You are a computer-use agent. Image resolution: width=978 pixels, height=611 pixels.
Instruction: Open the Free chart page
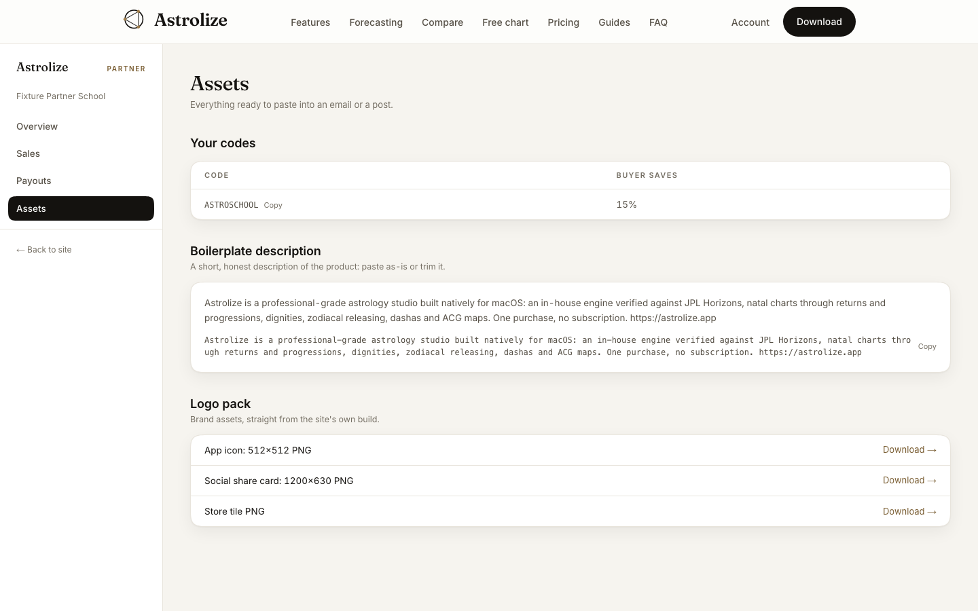click(x=505, y=22)
